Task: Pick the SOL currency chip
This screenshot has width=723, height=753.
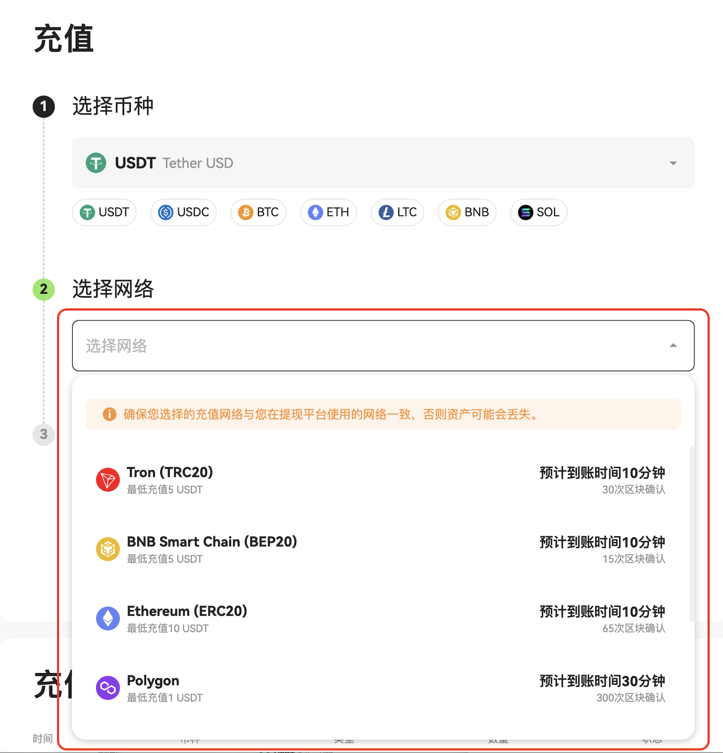Action: pos(539,212)
